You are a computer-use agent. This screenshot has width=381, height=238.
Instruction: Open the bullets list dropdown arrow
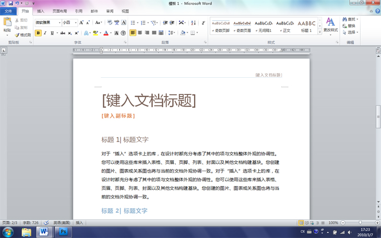(x=138, y=23)
